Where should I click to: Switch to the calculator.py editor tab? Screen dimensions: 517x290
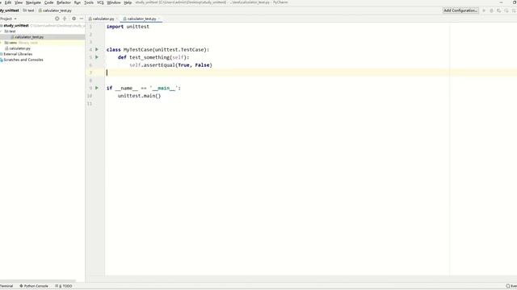click(103, 19)
